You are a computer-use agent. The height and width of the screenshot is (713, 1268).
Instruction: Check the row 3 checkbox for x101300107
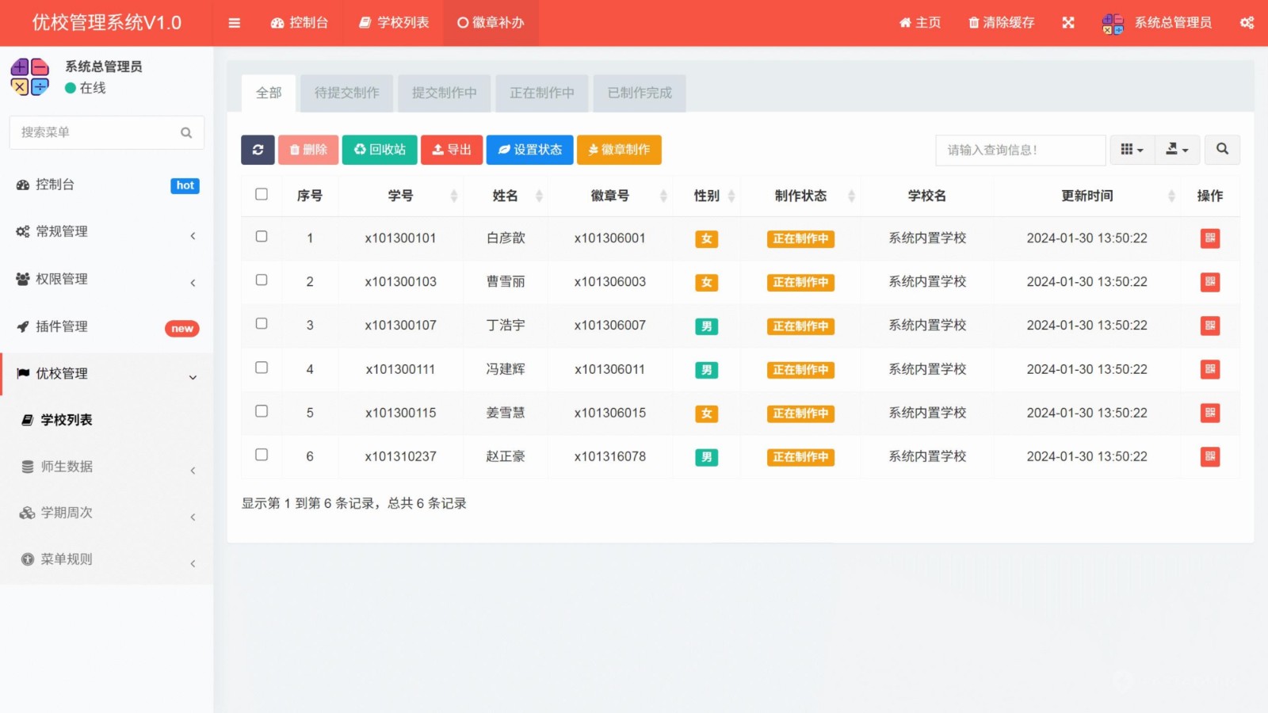click(x=262, y=323)
